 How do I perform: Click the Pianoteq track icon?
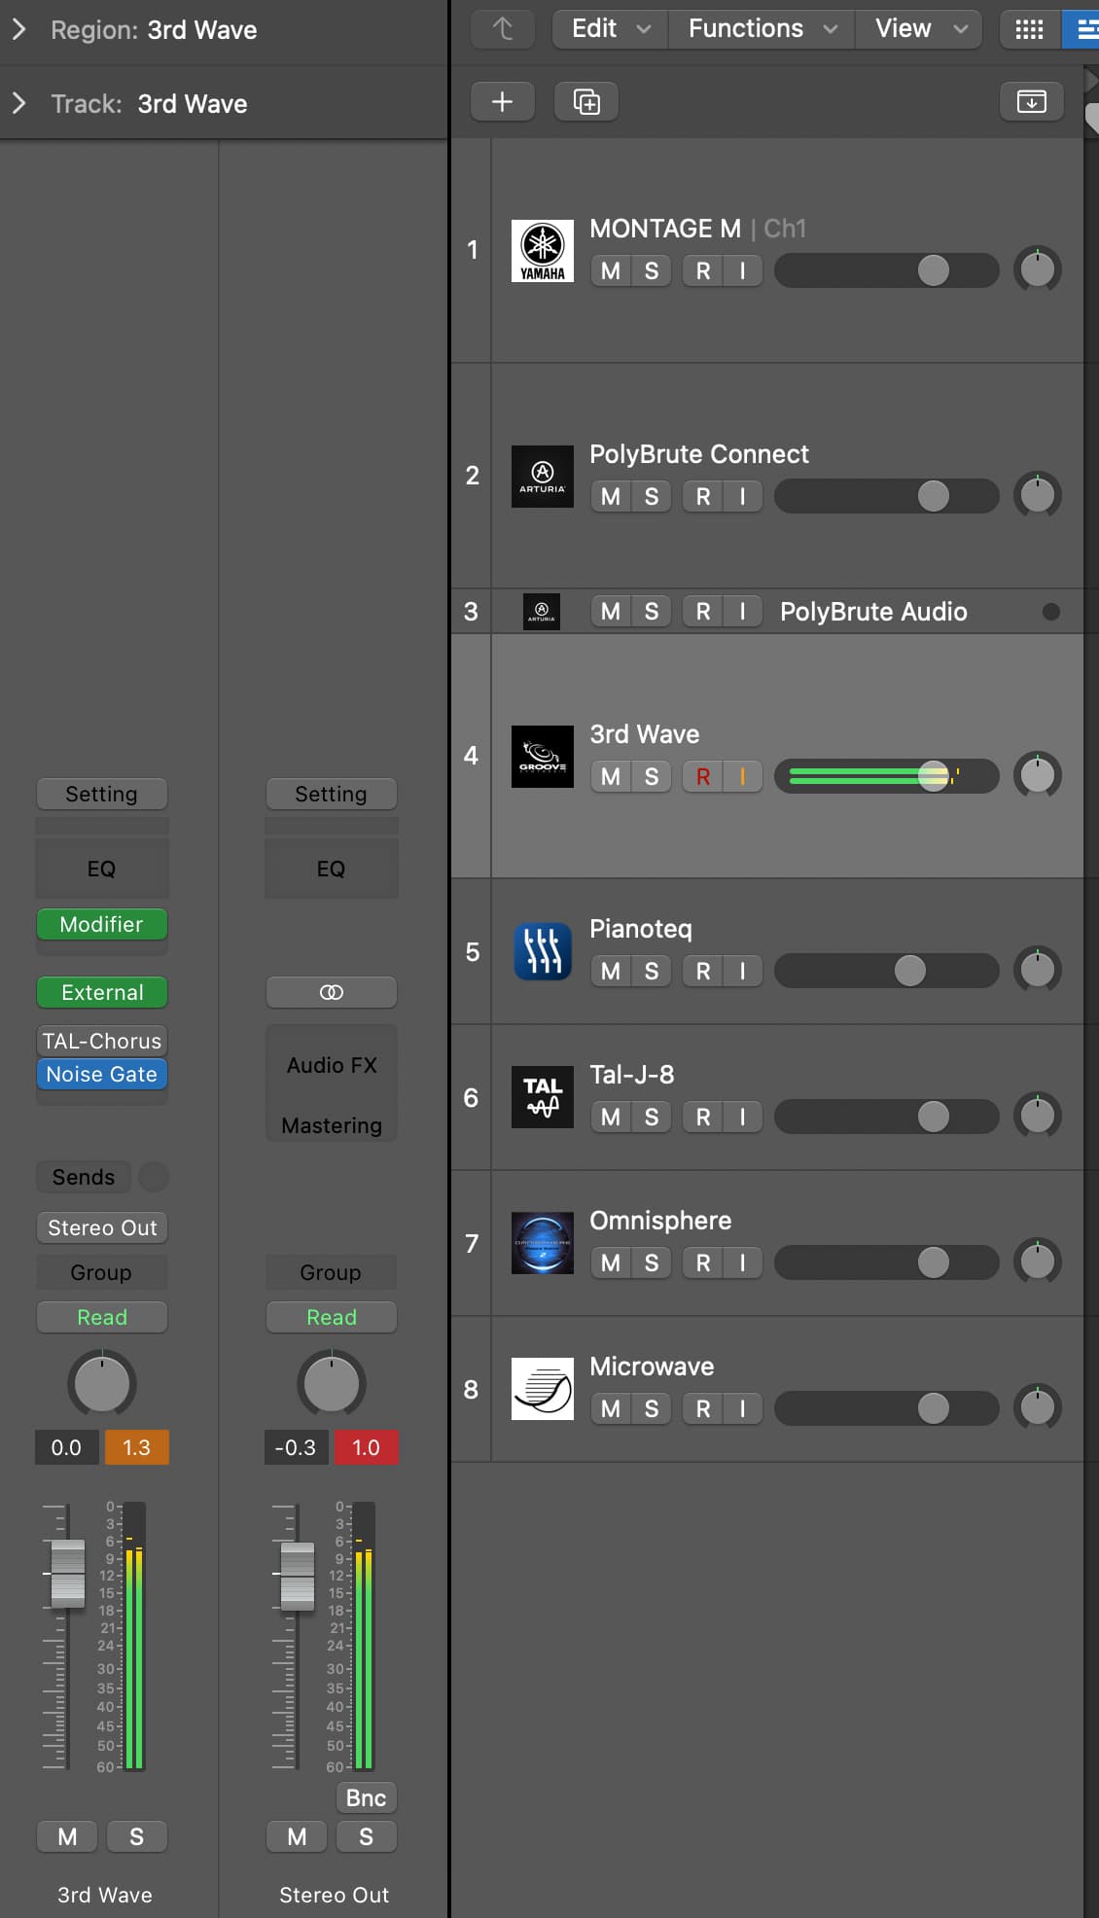click(543, 951)
